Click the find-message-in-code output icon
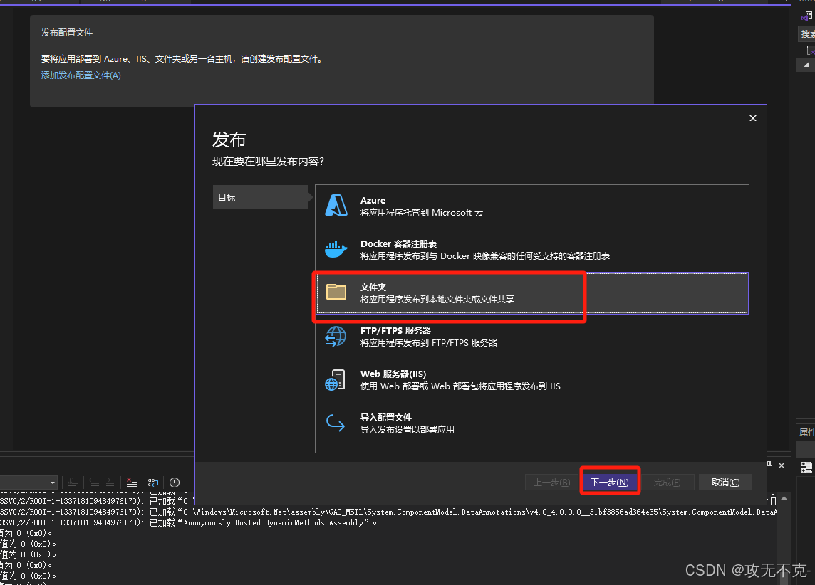815x585 pixels. point(73,483)
